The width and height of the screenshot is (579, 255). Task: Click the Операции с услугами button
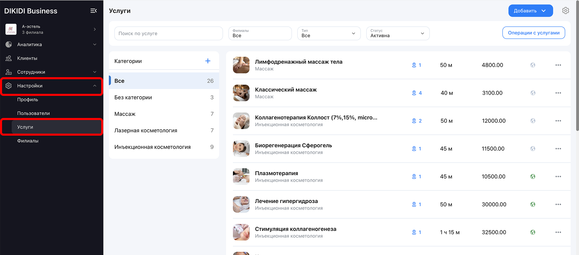click(534, 33)
